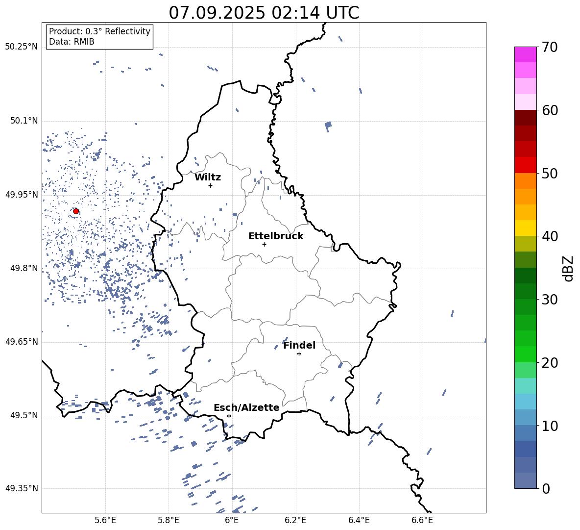Click the 5.6°E longitude label
The image size is (580, 530).
(x=105, y=520)
